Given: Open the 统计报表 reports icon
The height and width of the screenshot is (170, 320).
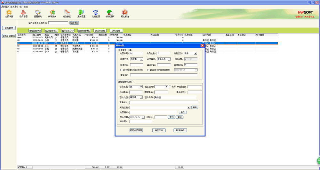Looking at the screenshot, I should [x=52, y=13].
